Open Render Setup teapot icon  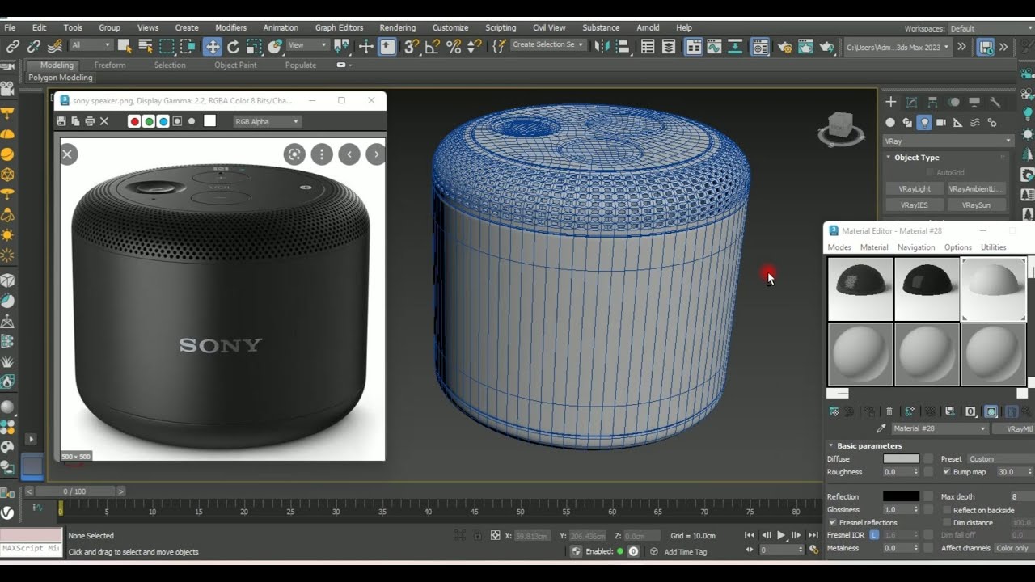[x=784, y=47]
